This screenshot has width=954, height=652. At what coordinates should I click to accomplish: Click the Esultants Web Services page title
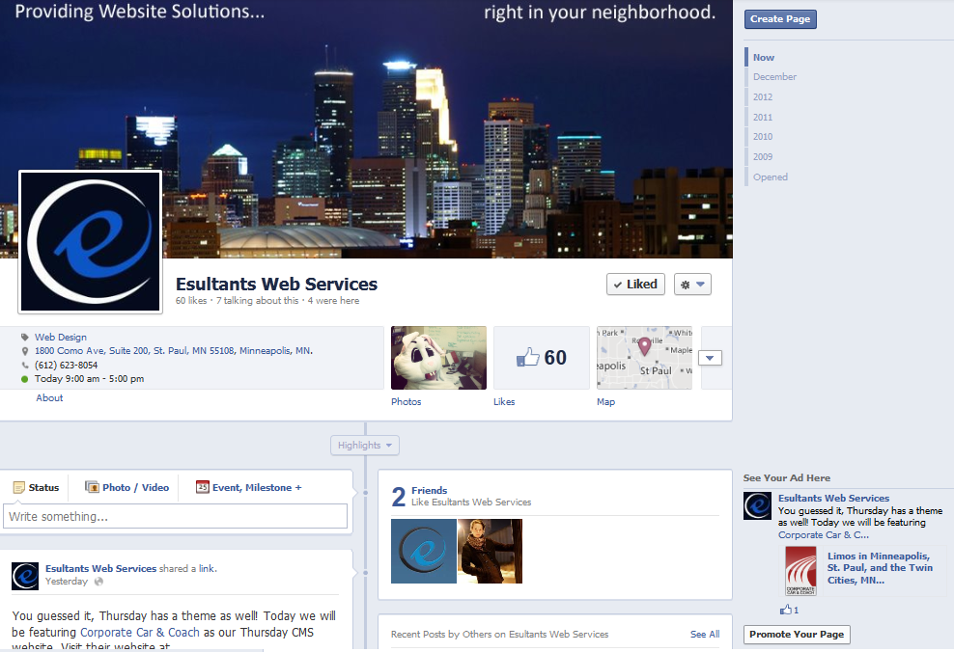point(276,285)
